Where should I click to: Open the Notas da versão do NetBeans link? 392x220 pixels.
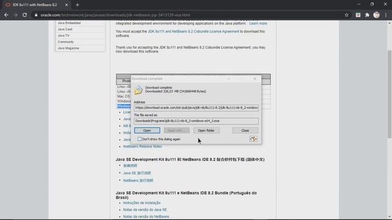coord(146,216)
